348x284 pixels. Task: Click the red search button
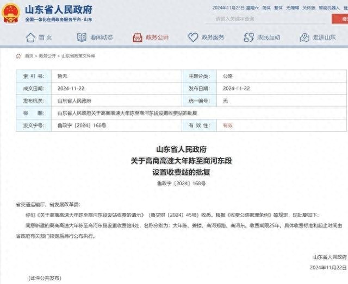click(340, 19)
